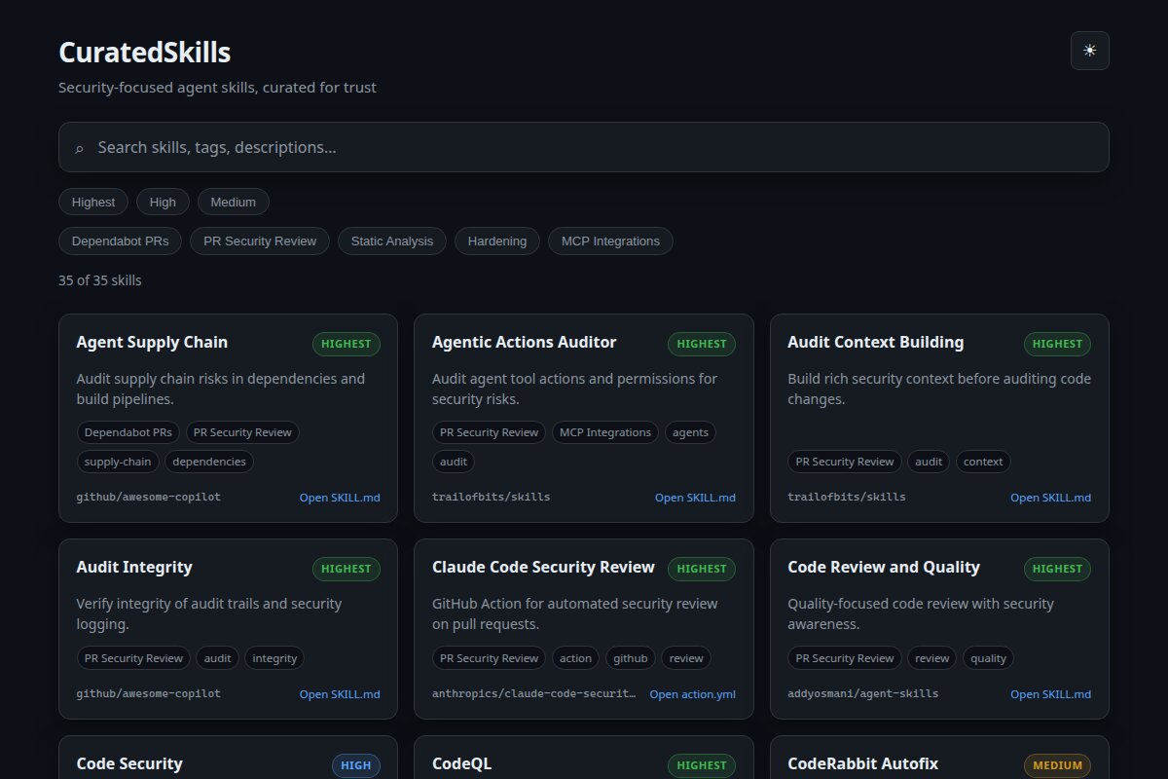Toggle the light/dark theme sun icon
The width and height of the screenshot is (1168, 779).
point(1089,51)
